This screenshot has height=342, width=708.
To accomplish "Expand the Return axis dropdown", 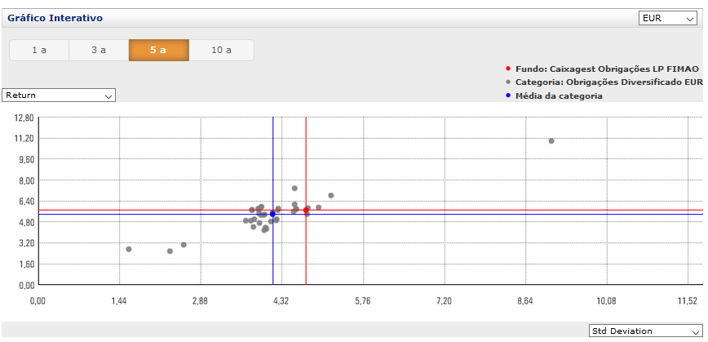I will coord(59,95).
